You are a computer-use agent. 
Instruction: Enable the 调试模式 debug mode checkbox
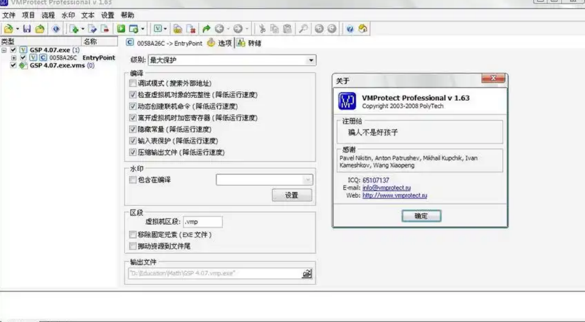click(133, 83)
